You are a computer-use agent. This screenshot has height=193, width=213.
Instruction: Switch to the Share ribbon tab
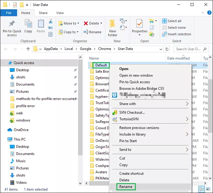(x=43, y=13)
